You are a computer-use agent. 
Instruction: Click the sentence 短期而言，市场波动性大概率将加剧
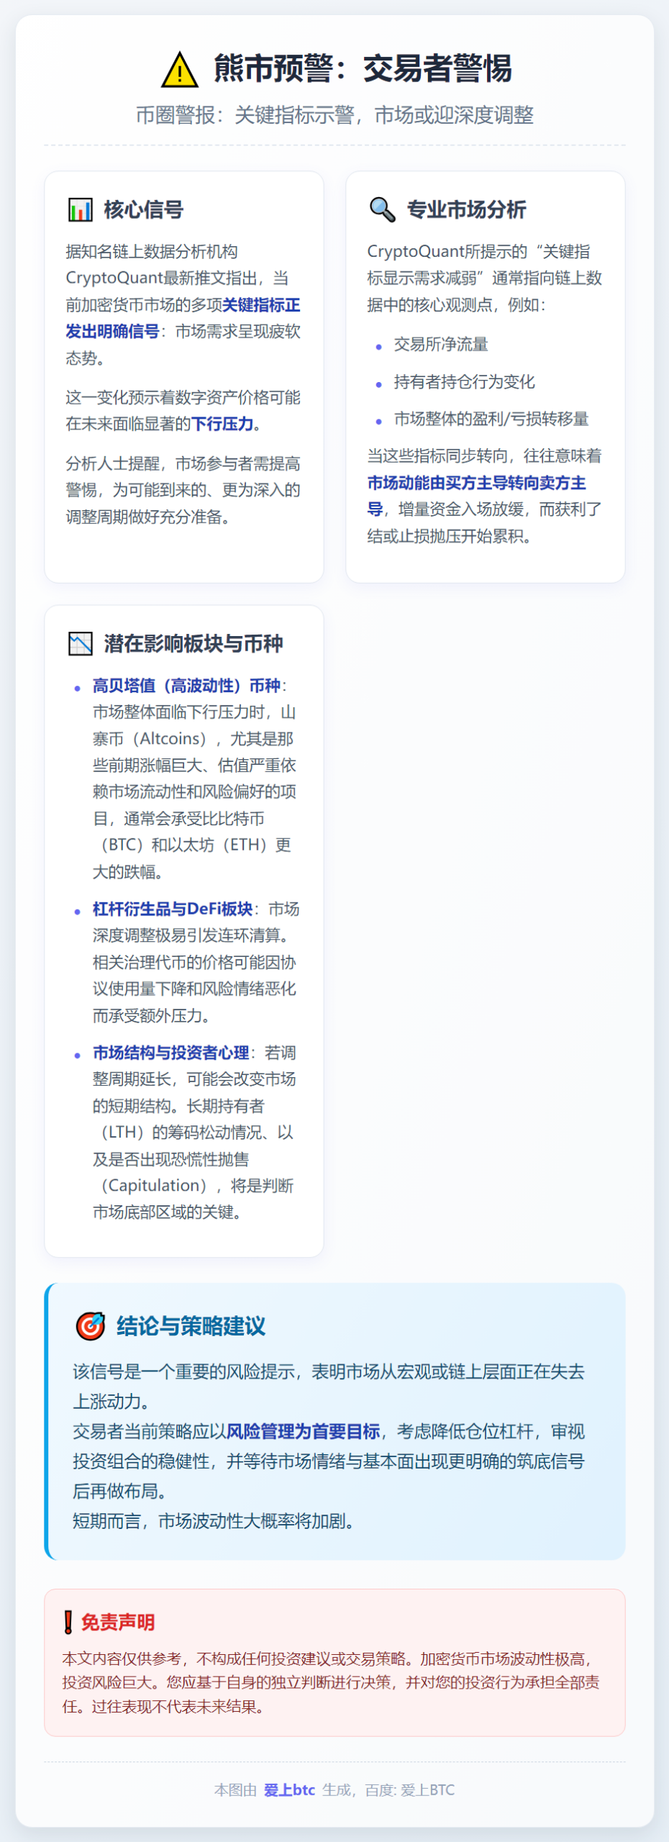click(214, 1521)
